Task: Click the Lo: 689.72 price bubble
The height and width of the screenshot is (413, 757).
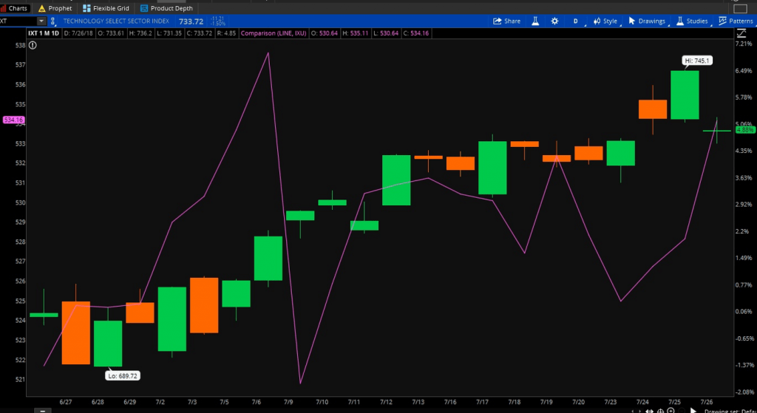Action: [123, 375]
